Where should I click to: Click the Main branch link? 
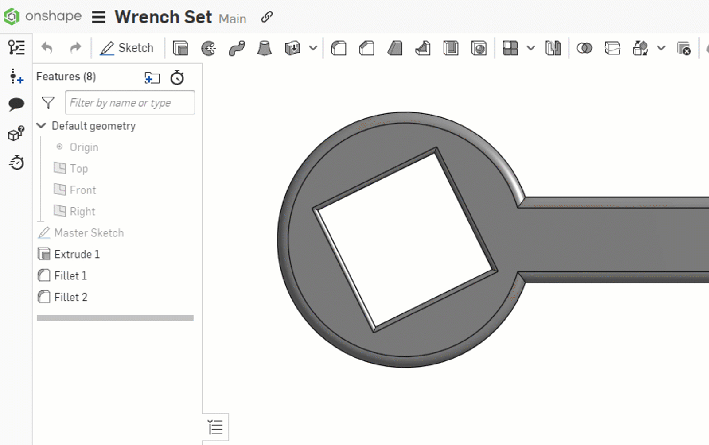coord(232,19)
